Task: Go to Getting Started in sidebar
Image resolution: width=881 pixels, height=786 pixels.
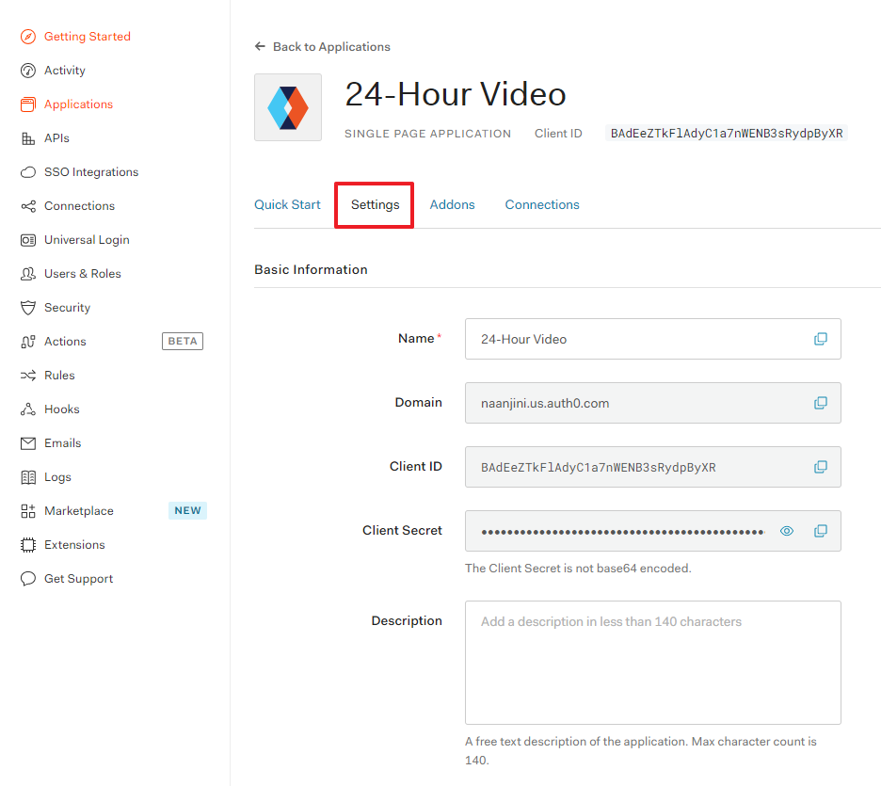Action: coord(88,37)
